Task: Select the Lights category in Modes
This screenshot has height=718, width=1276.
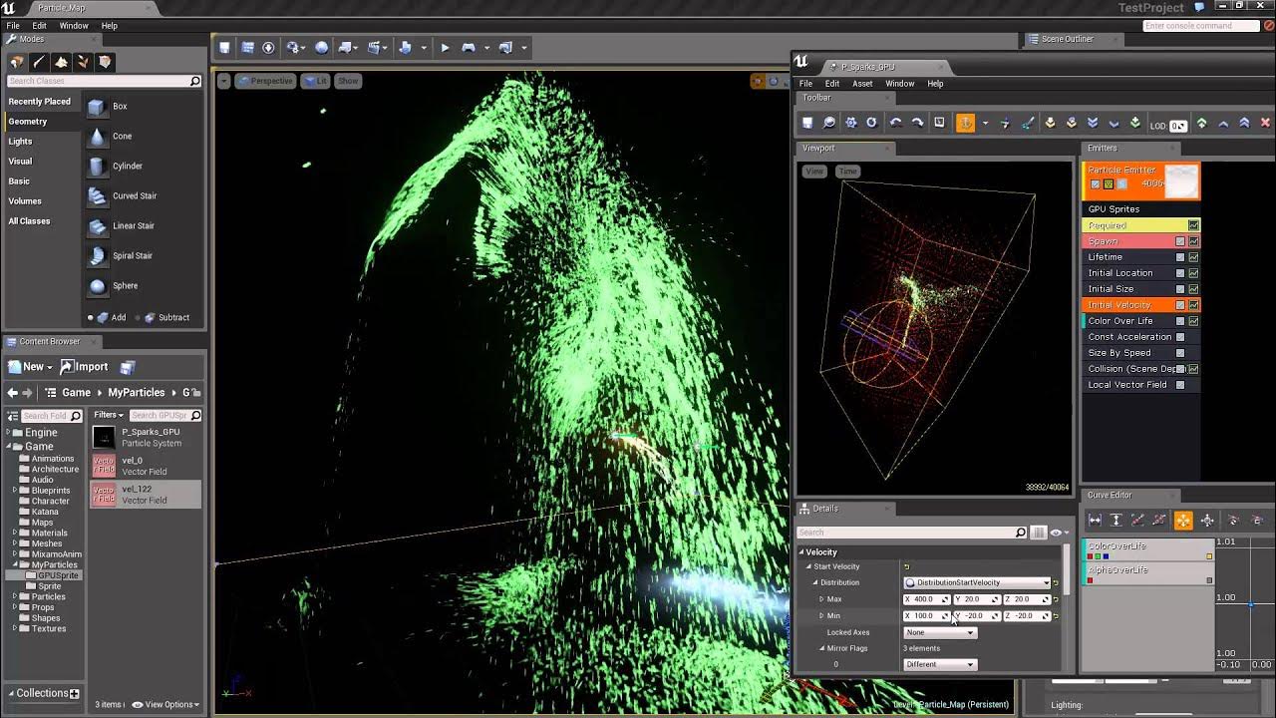Action: (x=20, y=142)
